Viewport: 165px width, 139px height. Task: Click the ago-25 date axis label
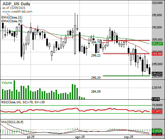point(80,137)
